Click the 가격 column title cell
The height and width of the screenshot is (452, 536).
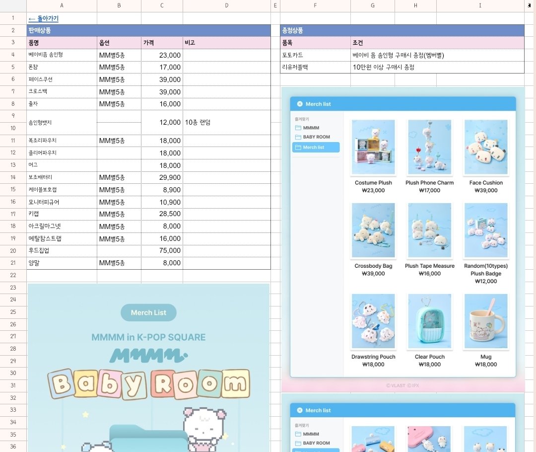pyautogui.click(x=162, y=43)
